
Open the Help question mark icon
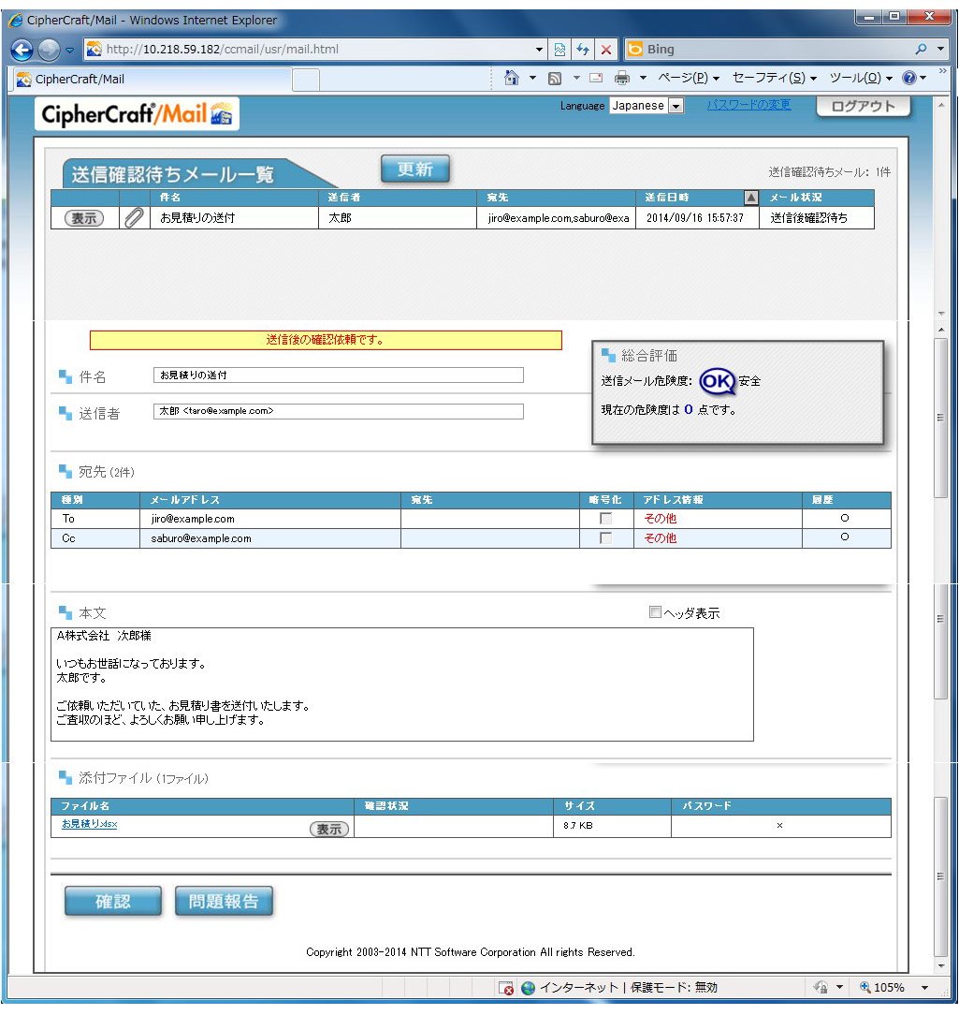(909, 78)
